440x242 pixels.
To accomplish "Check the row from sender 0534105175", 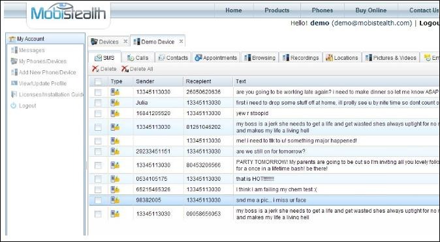I will coord(98,179).
